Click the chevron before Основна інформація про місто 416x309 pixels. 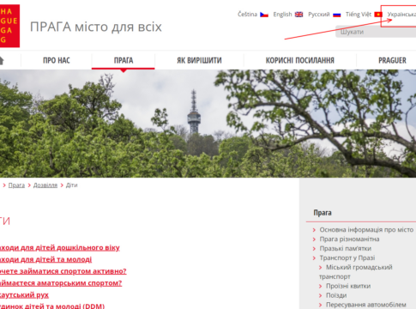tap(314, 230)
